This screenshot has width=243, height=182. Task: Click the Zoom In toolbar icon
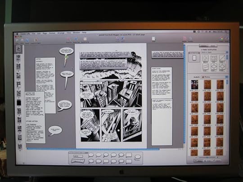pyautogui.click(x=69, y=40)
